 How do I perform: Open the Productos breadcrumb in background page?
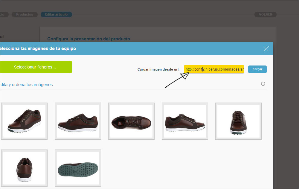pos(25,14)
